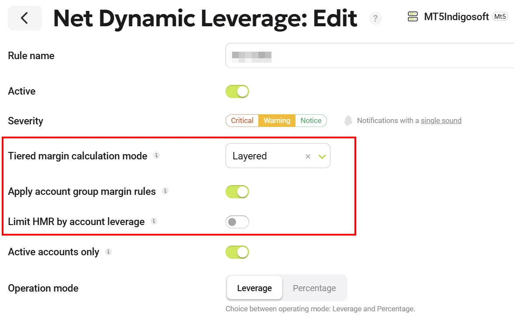Click the MT5Indigosoft server icon
This screenshot has width=514, height=324.
(413, 17)
